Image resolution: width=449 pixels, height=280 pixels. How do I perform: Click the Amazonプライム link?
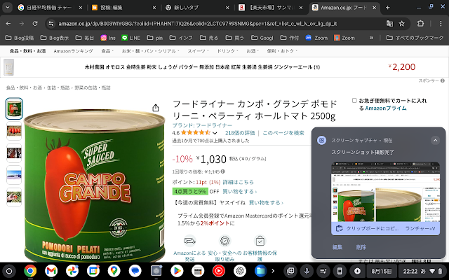pyautogui.click(x=386, y=108)
